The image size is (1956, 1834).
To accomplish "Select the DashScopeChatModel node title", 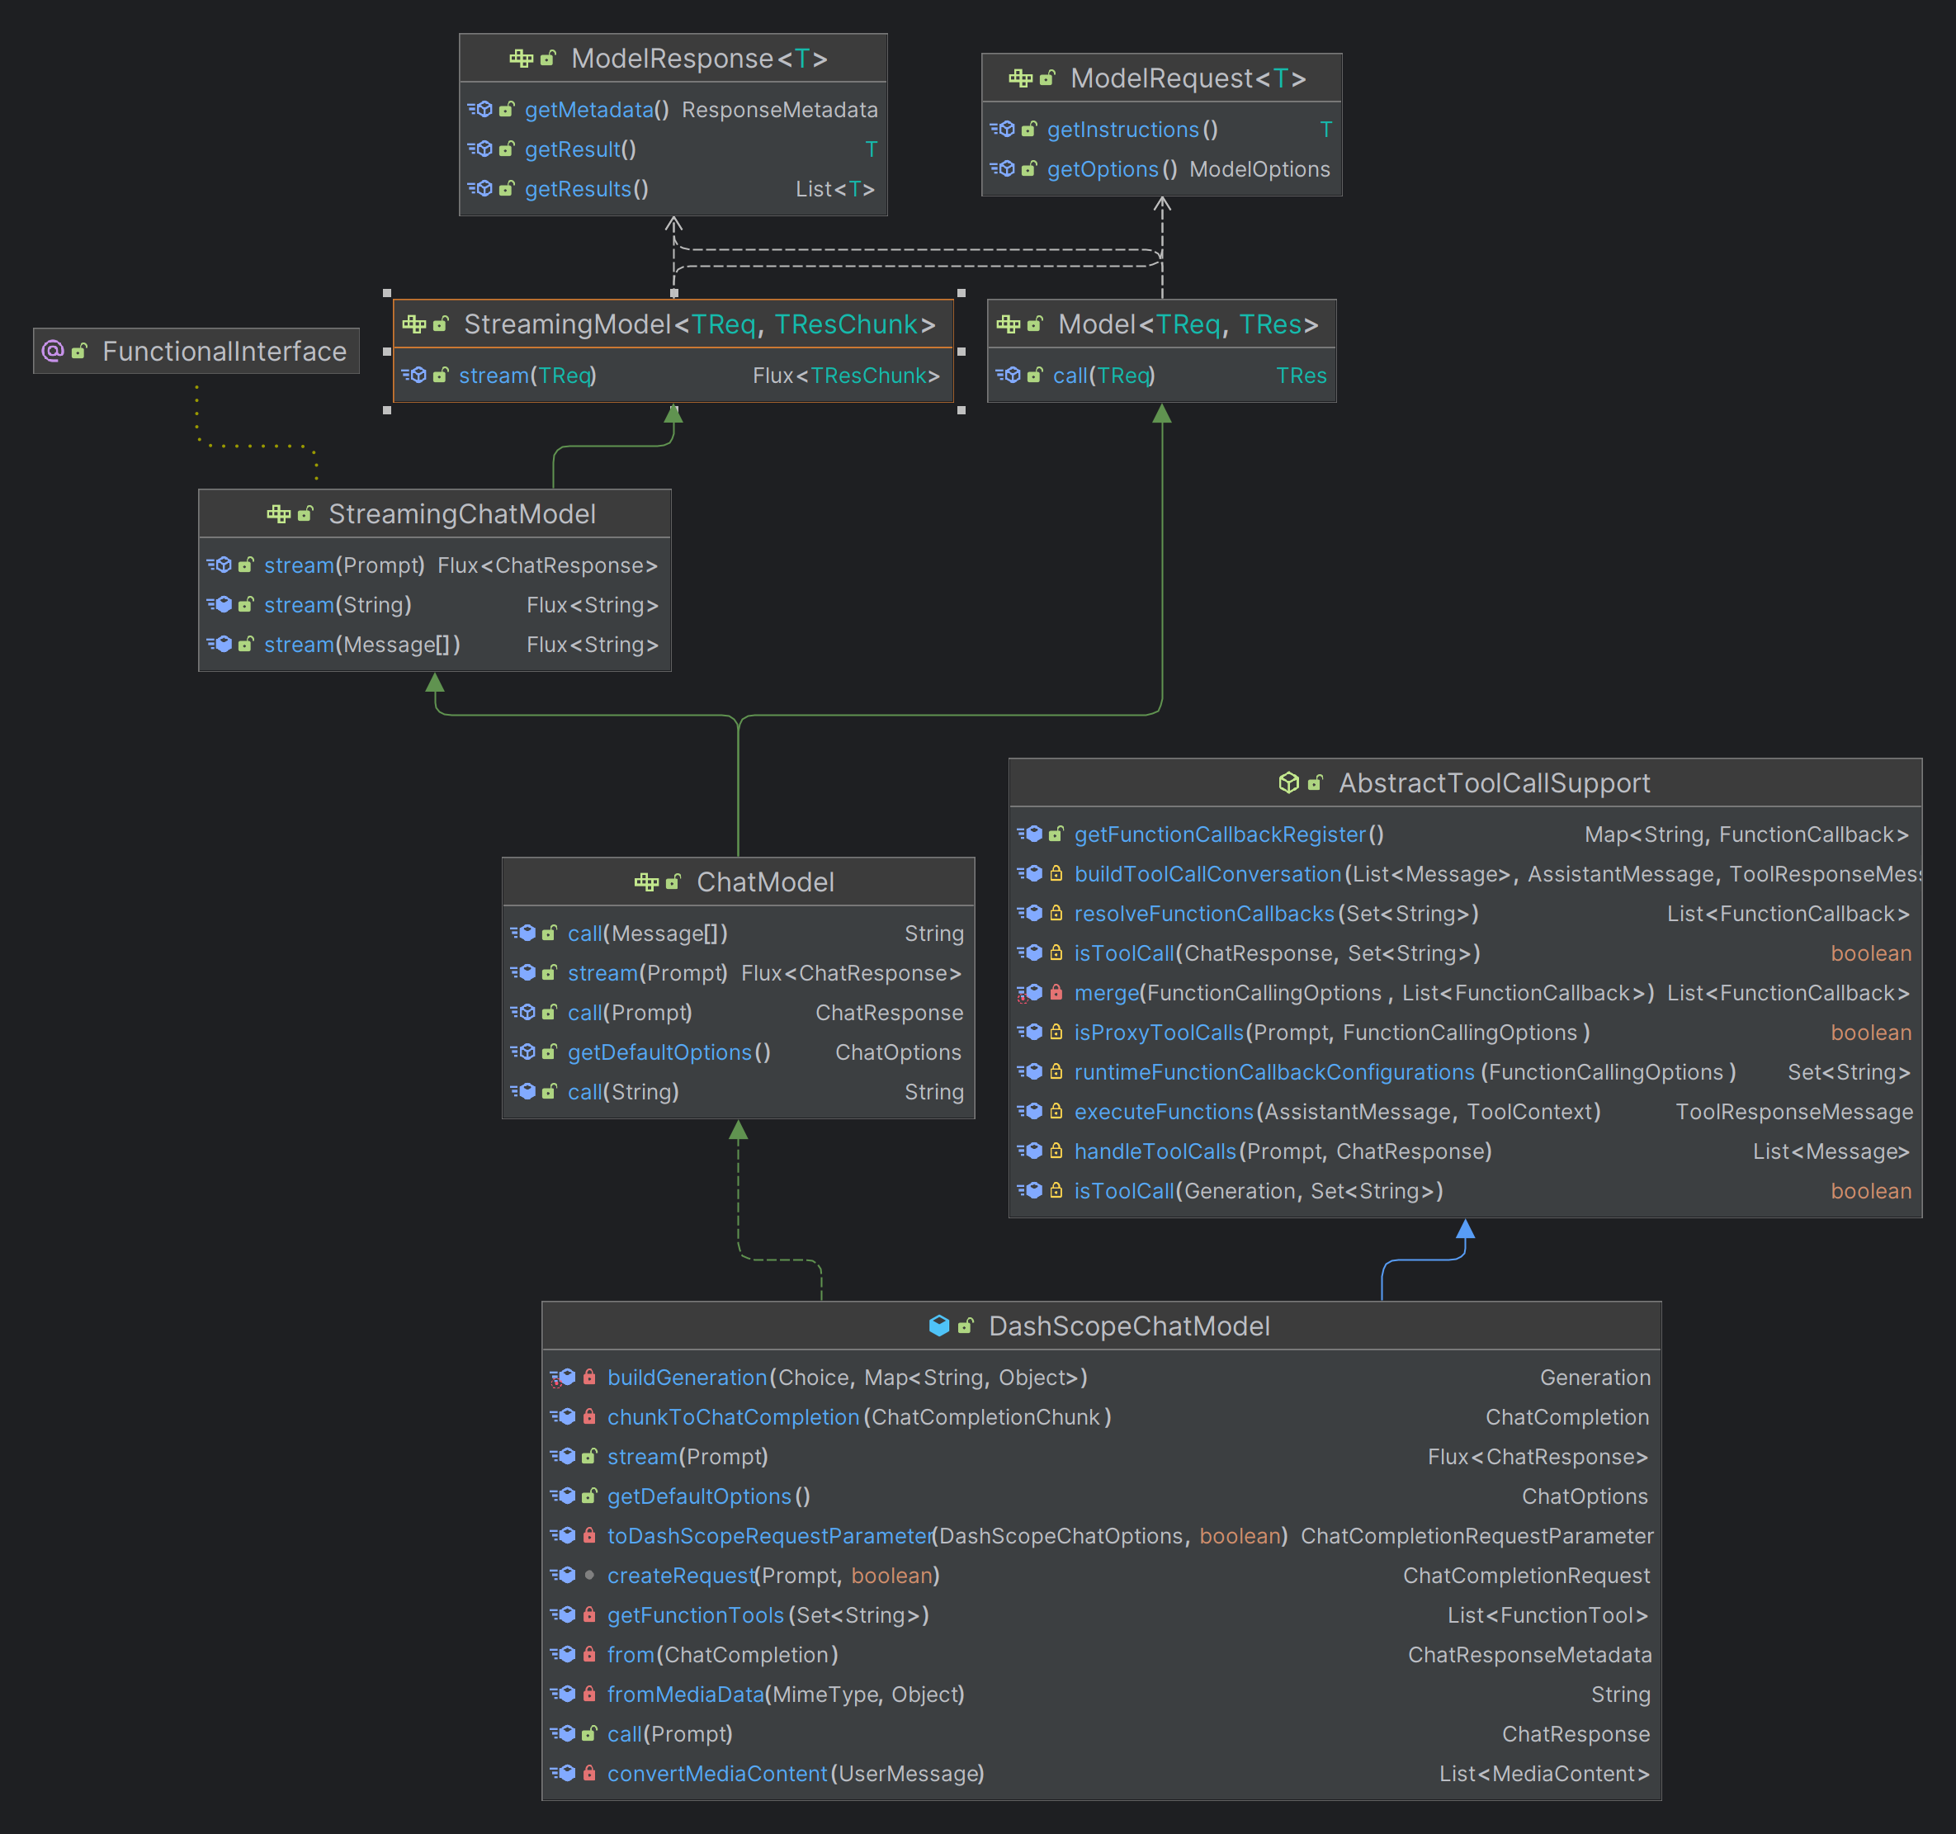I will (1130, 1326).
